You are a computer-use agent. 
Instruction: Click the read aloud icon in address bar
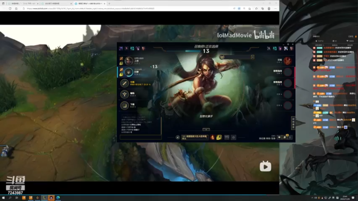point(234,8)
